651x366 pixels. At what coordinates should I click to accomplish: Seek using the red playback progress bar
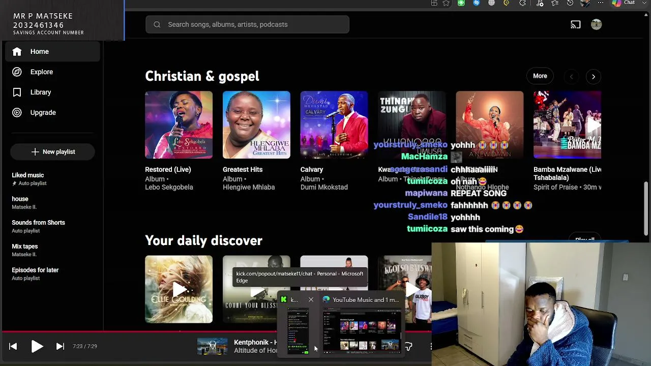tap(216, 331)
